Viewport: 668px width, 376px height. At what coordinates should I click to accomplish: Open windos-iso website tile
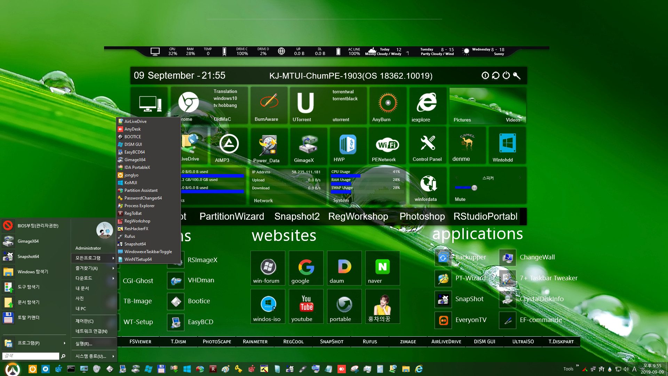[268, 306]
